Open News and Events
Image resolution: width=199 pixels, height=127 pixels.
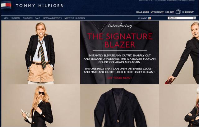tap(52, 18)
